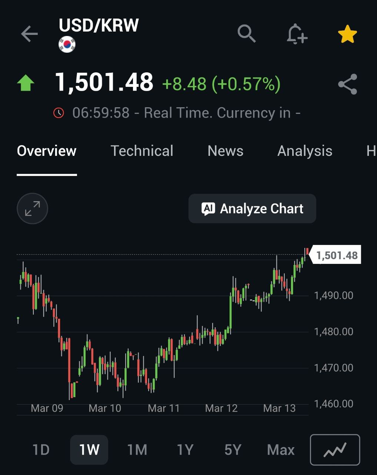Go to the Analysis tab
The height and width of the screenshot is (475, 377).
305,151
